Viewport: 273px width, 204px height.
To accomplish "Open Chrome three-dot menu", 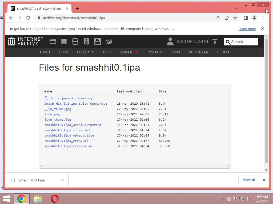I will (x=263, y=18).
